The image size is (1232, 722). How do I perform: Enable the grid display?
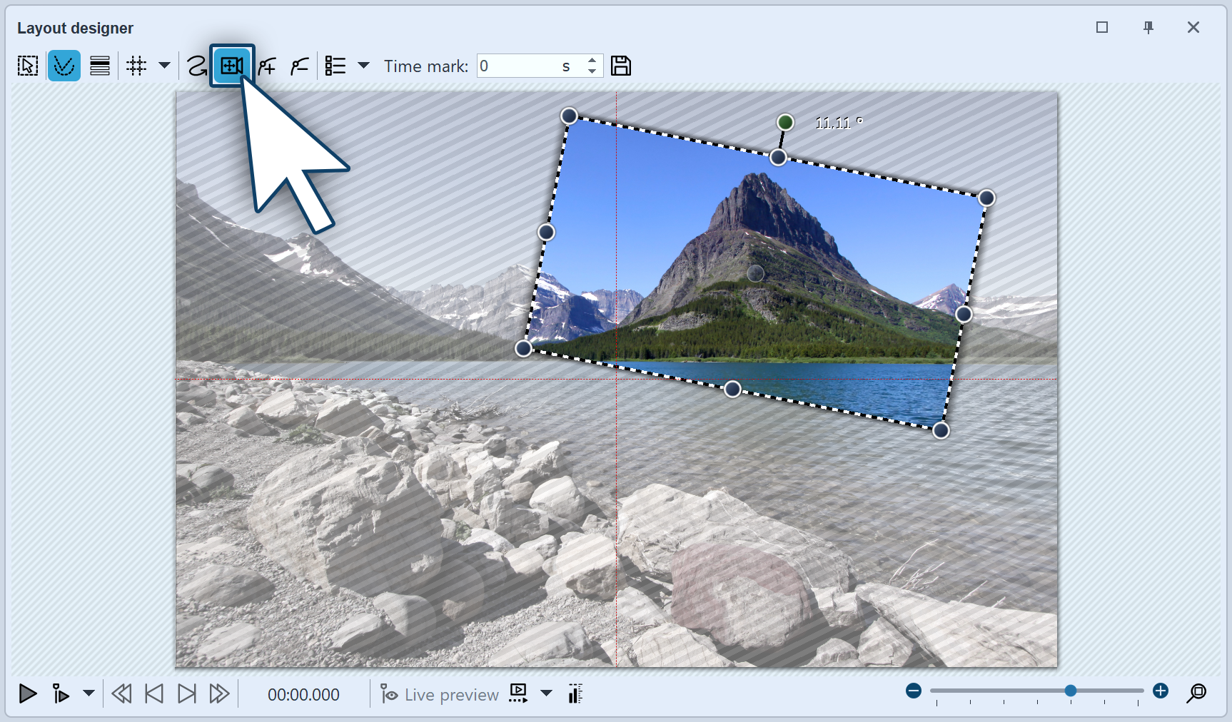136,65
